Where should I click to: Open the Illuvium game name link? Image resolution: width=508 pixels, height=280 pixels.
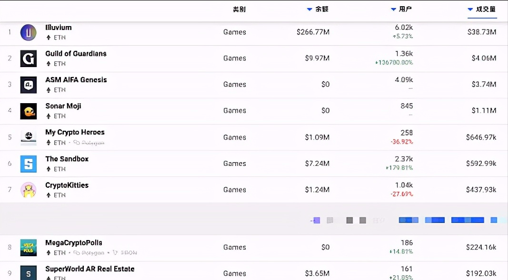point(59,28)
